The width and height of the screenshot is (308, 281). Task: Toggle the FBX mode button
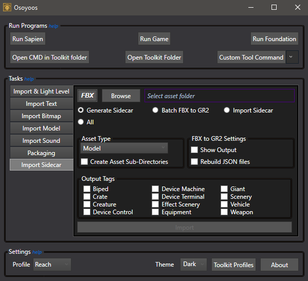pos(87,96)
